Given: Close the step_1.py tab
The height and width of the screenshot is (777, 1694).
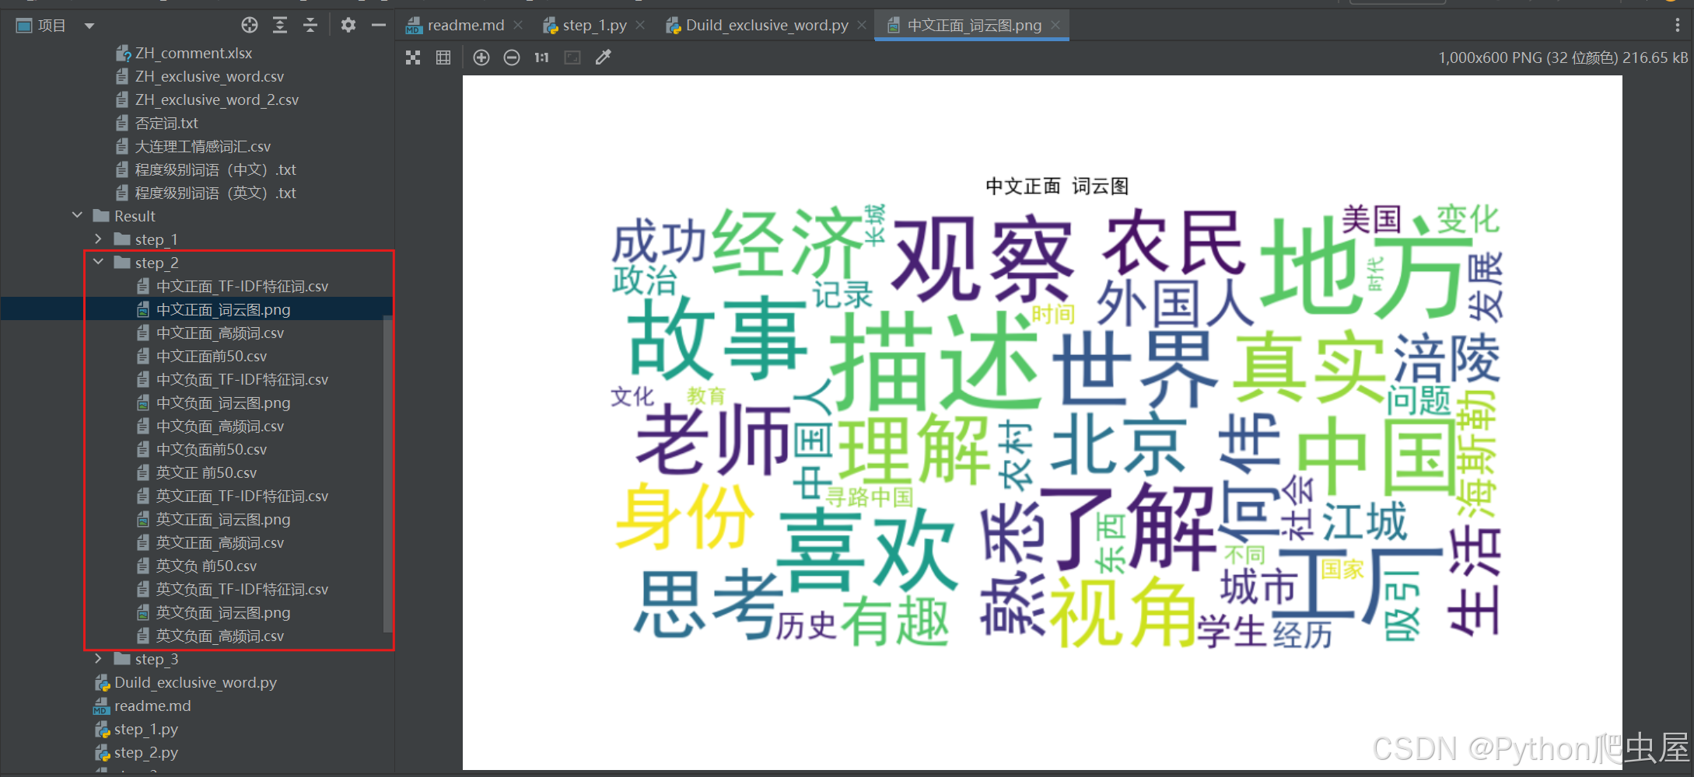Looking at the screenshot, I should click(x=639, y=25).
